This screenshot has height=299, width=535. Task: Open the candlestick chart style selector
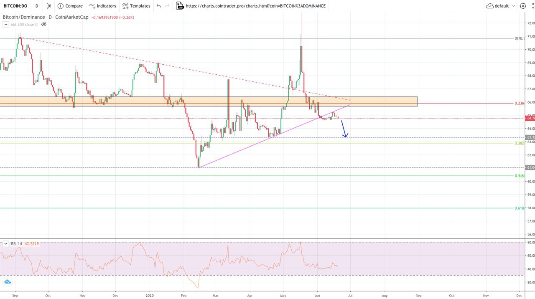pos(49,6)
